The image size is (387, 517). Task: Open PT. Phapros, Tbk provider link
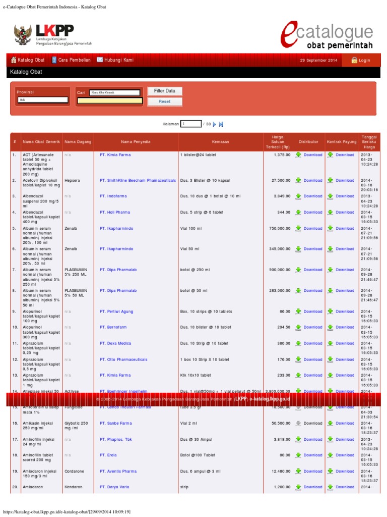(116, 439)
